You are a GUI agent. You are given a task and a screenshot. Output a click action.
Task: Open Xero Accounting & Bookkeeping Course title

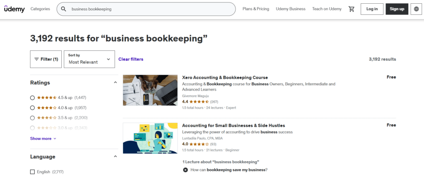click(x=225, y=77)
